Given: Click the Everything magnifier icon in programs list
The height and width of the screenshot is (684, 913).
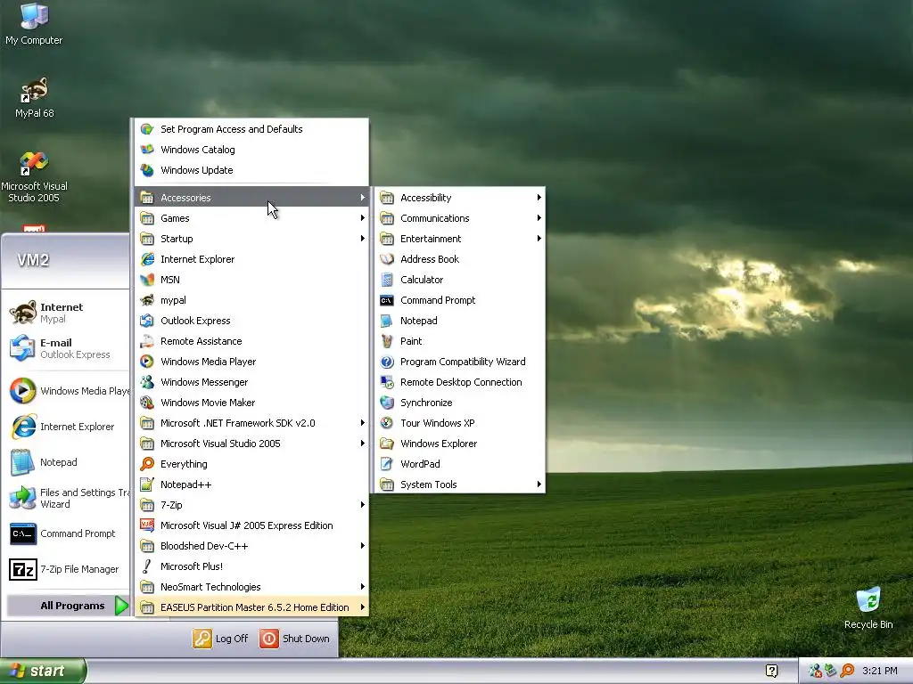Looking at the screenshot, I should coord(147,464).
